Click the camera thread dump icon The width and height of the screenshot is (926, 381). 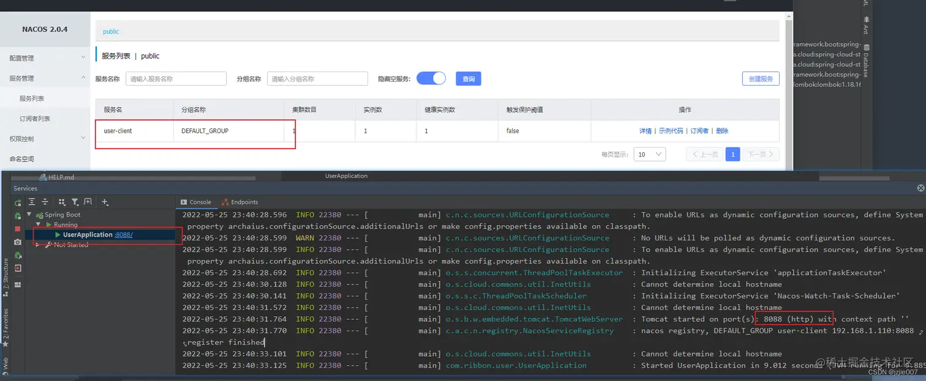click(18, 242)
